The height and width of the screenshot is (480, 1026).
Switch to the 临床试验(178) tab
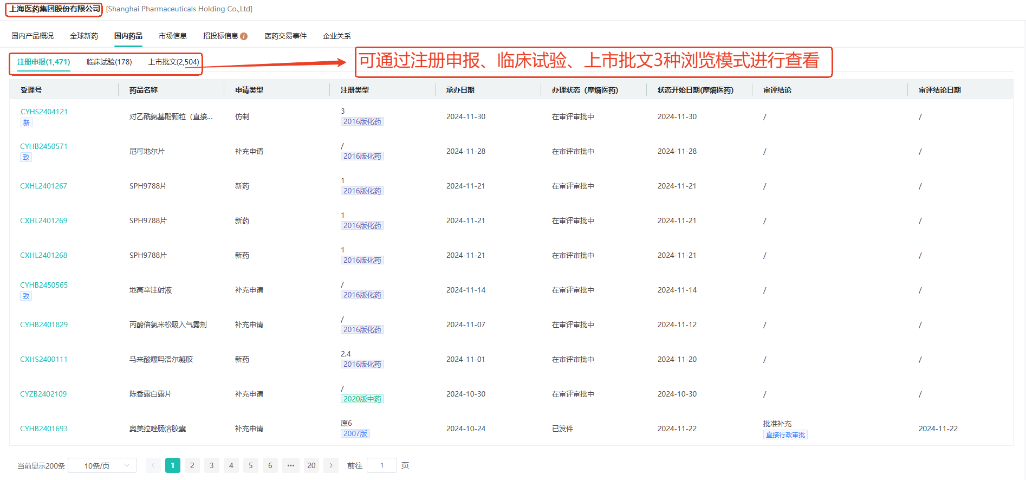click(x=109, y=62)
